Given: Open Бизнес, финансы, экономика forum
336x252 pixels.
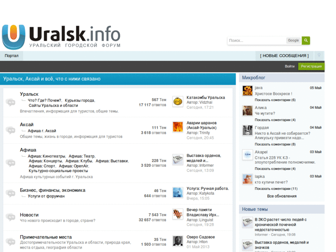Looking at the screenshot, I should tap(52, 190).
